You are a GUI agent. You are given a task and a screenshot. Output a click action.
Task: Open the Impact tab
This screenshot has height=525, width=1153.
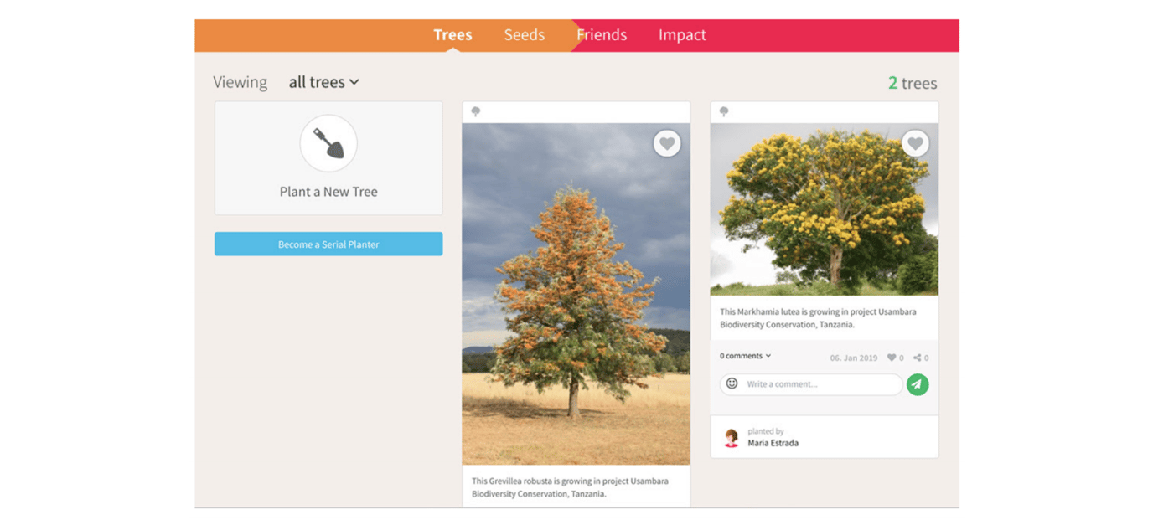point(681,34)
